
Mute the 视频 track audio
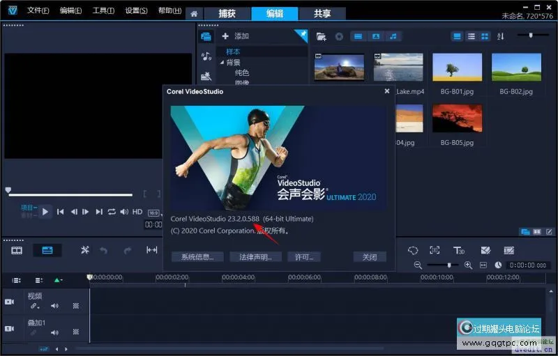click(54, 306)
